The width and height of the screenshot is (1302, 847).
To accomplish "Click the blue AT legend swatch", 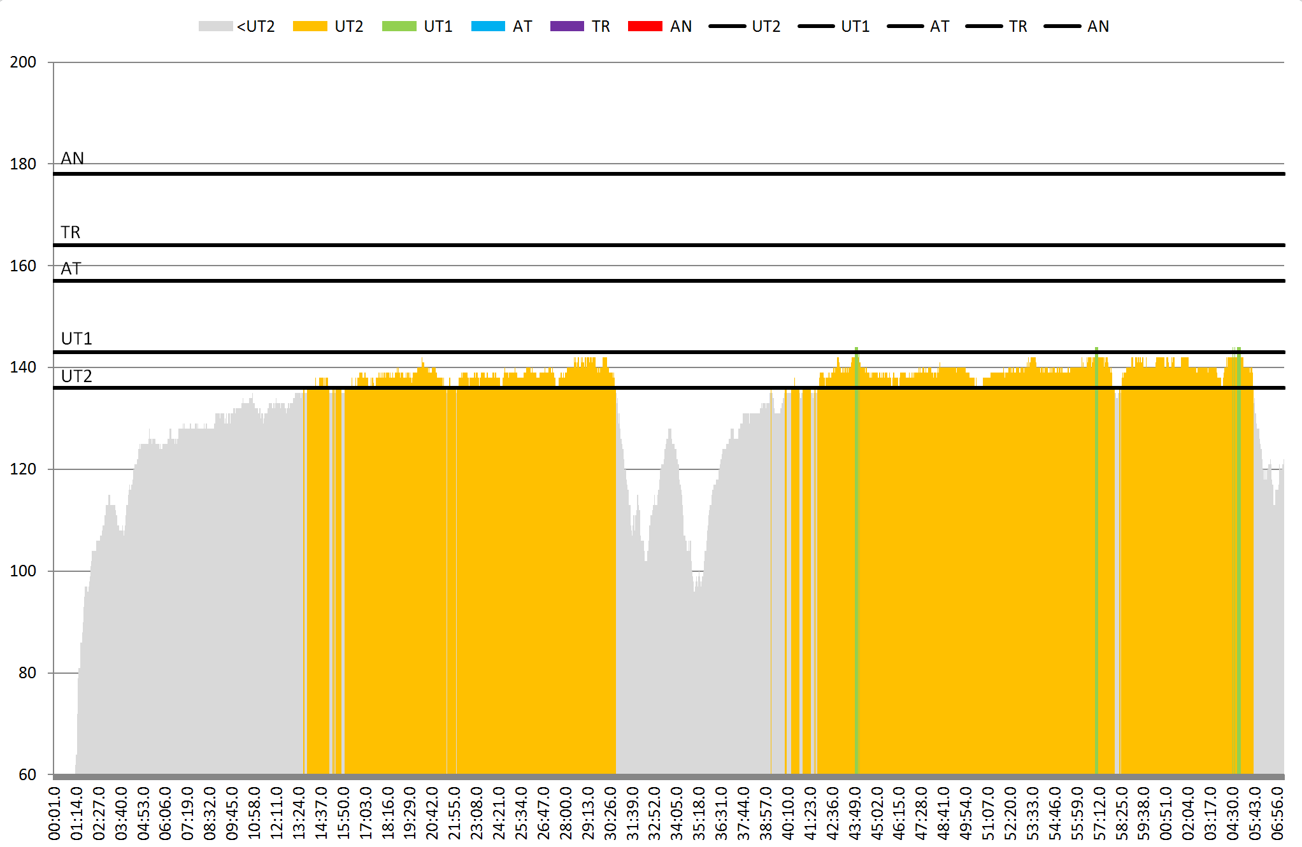I will point(488,26).
